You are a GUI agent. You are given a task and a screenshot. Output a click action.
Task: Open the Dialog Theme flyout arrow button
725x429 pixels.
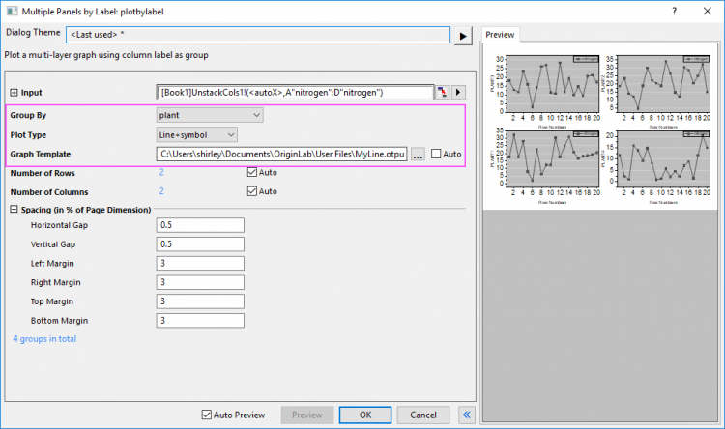tap(463, 36)
